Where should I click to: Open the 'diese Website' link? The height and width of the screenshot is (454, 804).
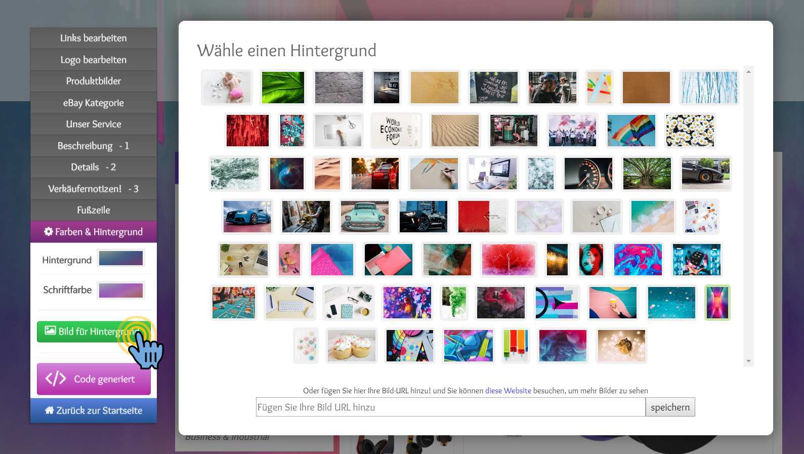click(508, 391)
